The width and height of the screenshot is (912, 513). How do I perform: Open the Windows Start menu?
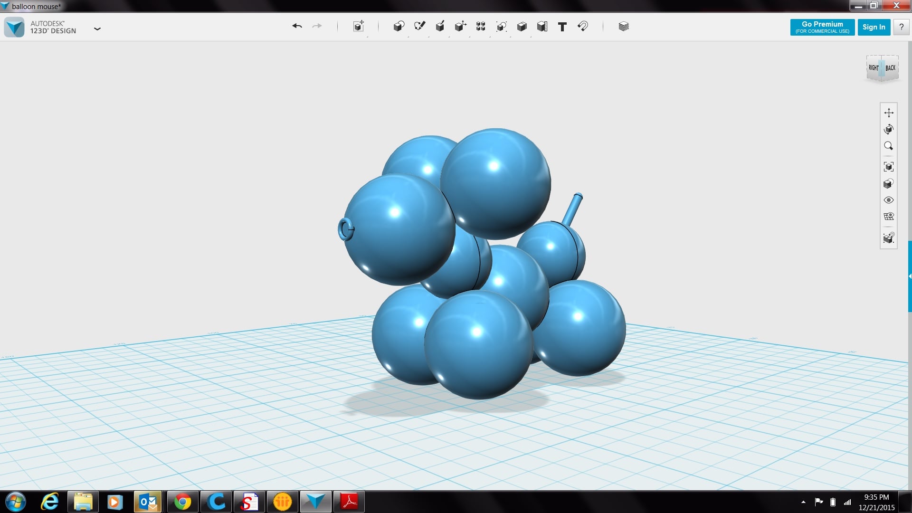pos(15,502)
